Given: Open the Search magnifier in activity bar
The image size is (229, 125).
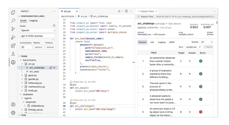Looking at the screenshot, I should pyautogui.click(x=13, y=21).
